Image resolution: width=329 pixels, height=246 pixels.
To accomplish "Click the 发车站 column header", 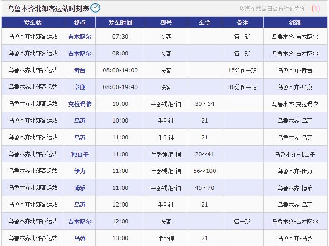I will point(33,22).
